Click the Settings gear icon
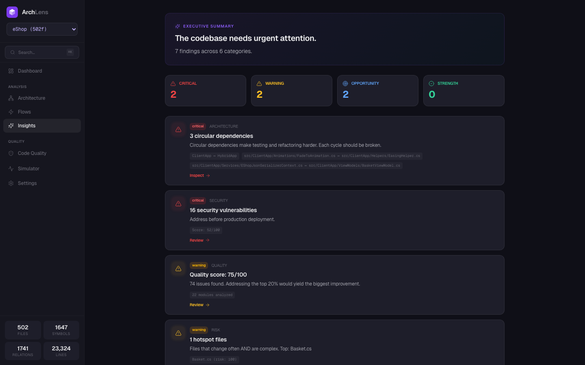 coord(11,183)
